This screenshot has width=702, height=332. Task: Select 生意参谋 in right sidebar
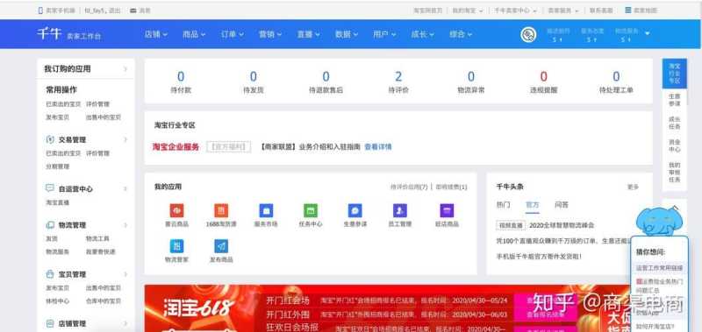pos(674,100)
